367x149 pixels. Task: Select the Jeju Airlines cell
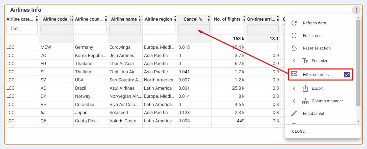coord(122,56)
